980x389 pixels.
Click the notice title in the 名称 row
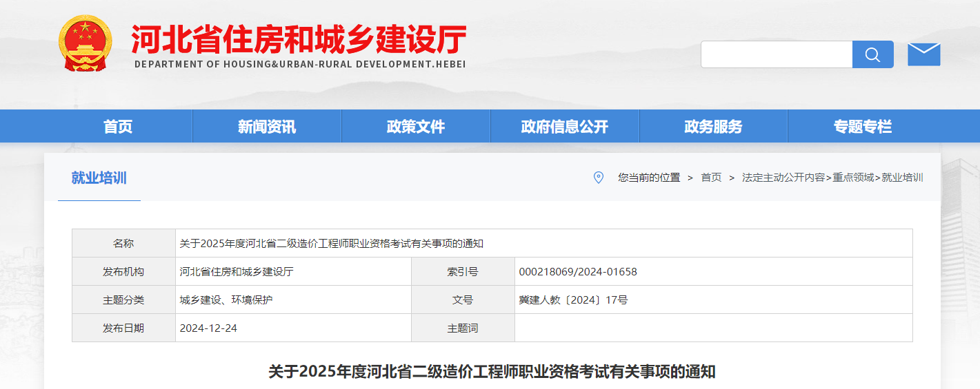tap(332, 243)
